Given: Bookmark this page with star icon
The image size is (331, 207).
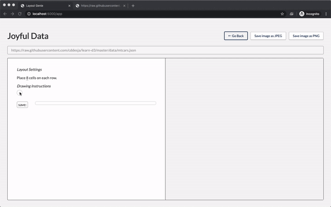Looking at the screenshot, I should pyautogui.click(x=282, y=14).
